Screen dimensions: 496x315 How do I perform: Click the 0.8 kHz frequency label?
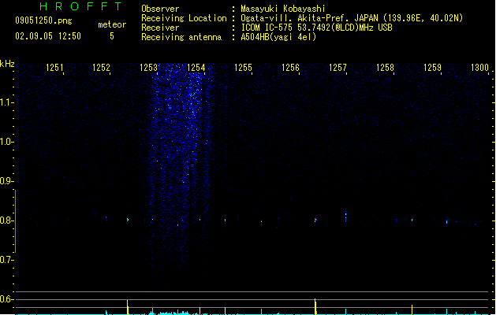pos(6,220)
